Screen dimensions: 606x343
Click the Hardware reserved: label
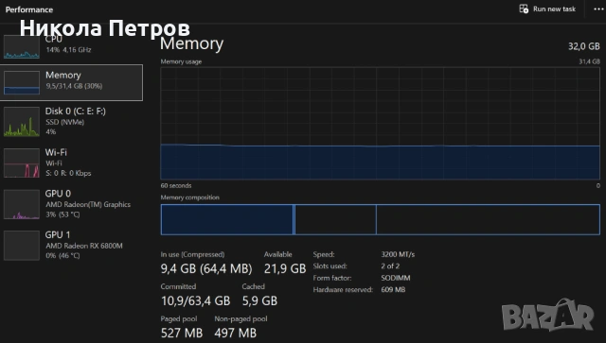click(x=343, y=290)
